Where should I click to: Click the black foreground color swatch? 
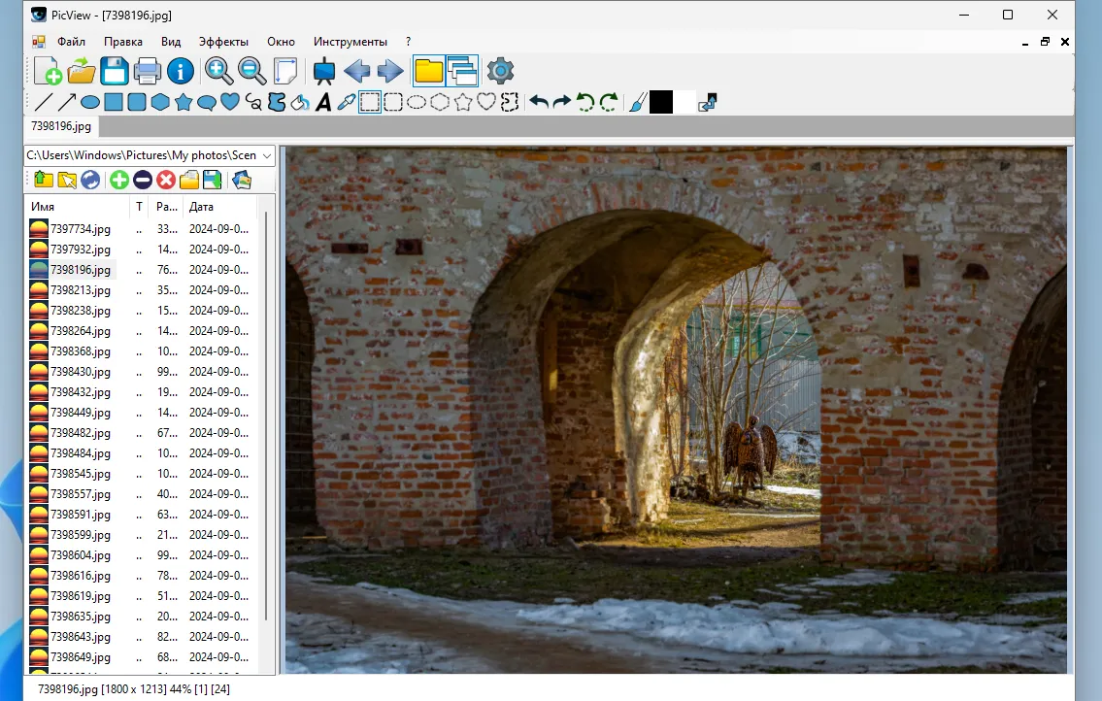(x=661, y=102)
